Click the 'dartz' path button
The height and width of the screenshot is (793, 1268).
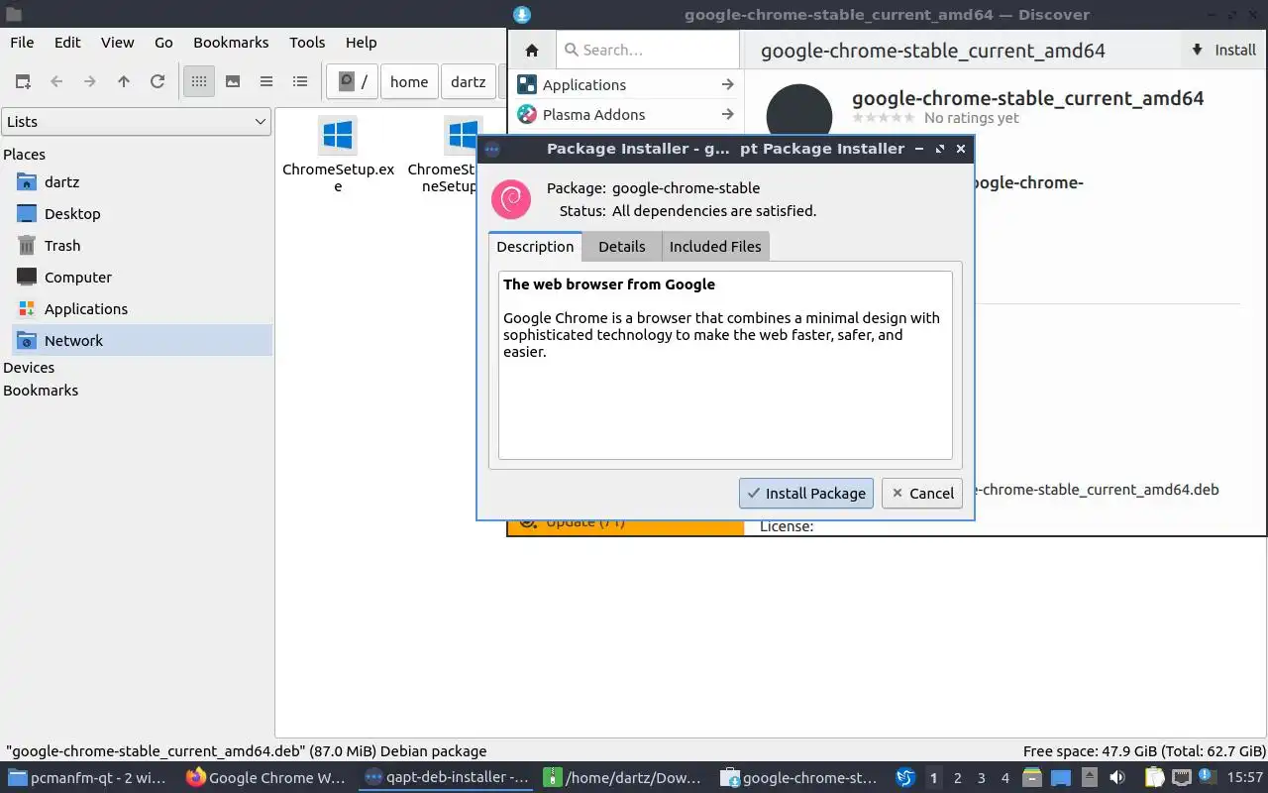click(x=468, y=81)
